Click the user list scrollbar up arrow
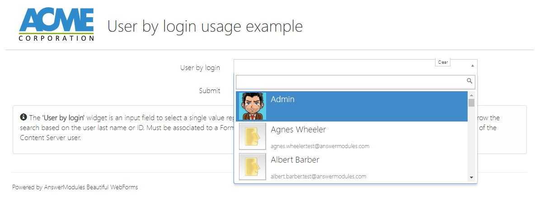The height and width of the screenshot is (215, 544). pos(471,95)
